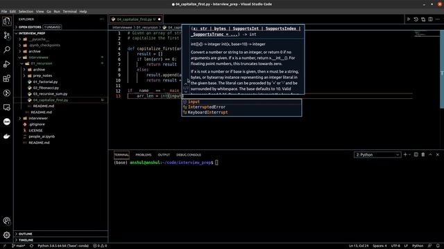
Task: Collapse the 01_recursion folder
Action: 42,64
